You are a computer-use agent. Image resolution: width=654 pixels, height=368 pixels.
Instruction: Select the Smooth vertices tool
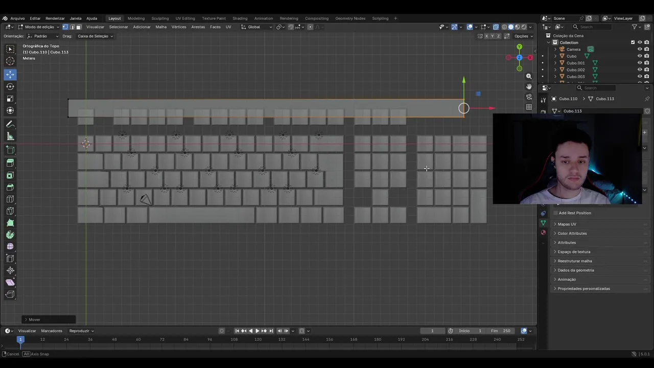(x=10, y=246)
